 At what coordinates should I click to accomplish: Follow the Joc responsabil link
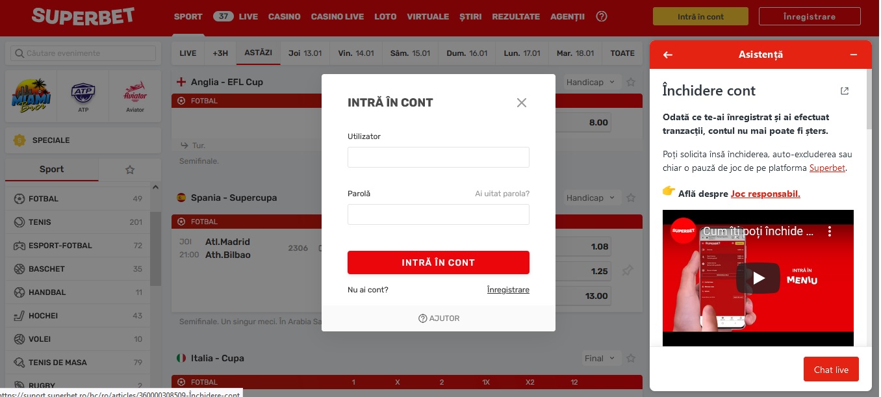click(x=765, y=194)
